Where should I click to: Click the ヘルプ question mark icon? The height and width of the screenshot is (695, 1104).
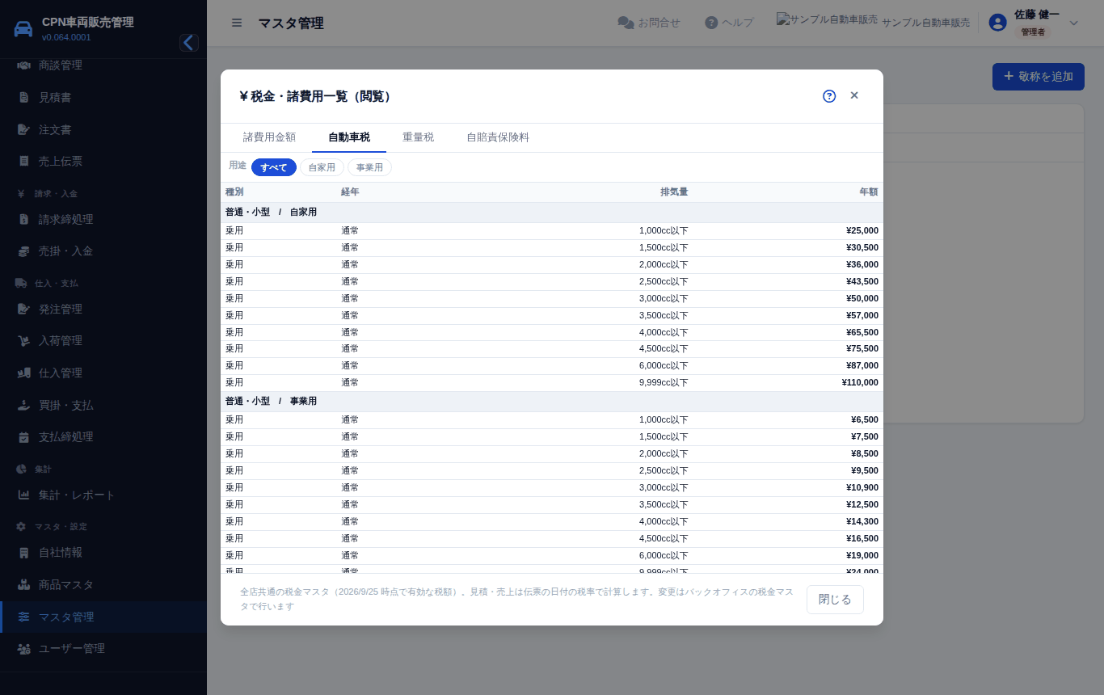[x=711, y=23]
